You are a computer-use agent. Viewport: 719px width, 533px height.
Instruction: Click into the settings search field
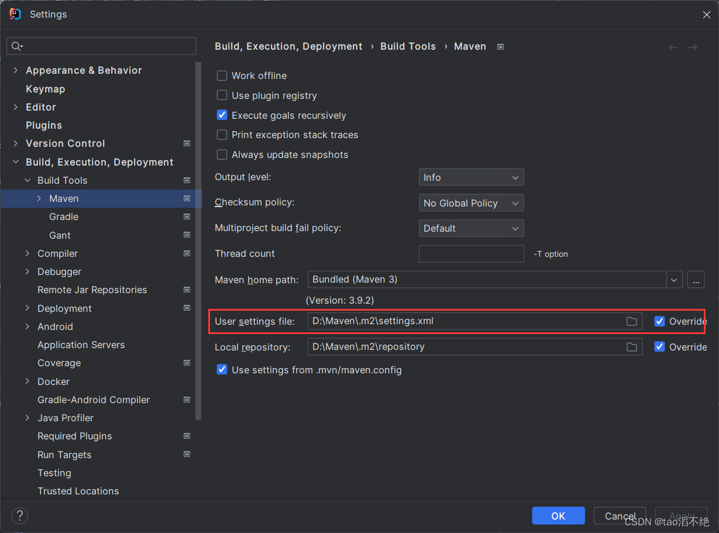click(x=101, y=46)
